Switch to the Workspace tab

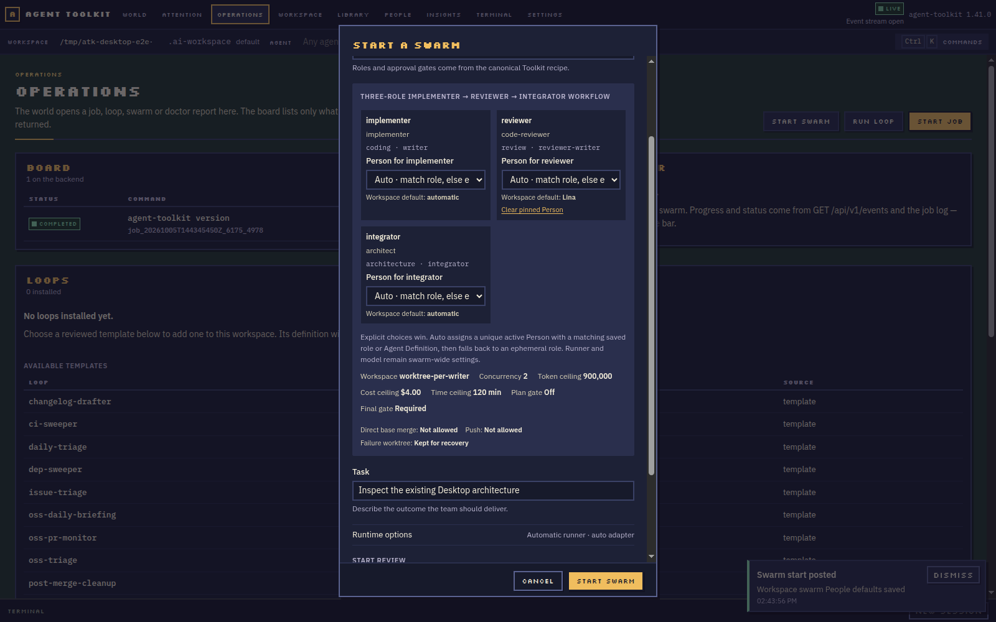pos(300,14)
